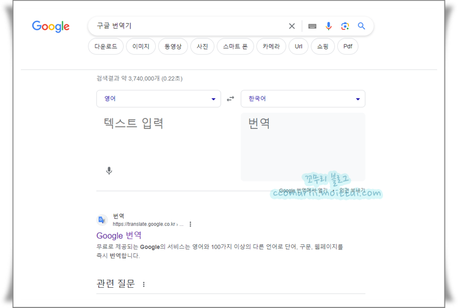Open the 영어 source language dropdown
The height and width of the screenshot is (308, 458).
pos(159,99)
